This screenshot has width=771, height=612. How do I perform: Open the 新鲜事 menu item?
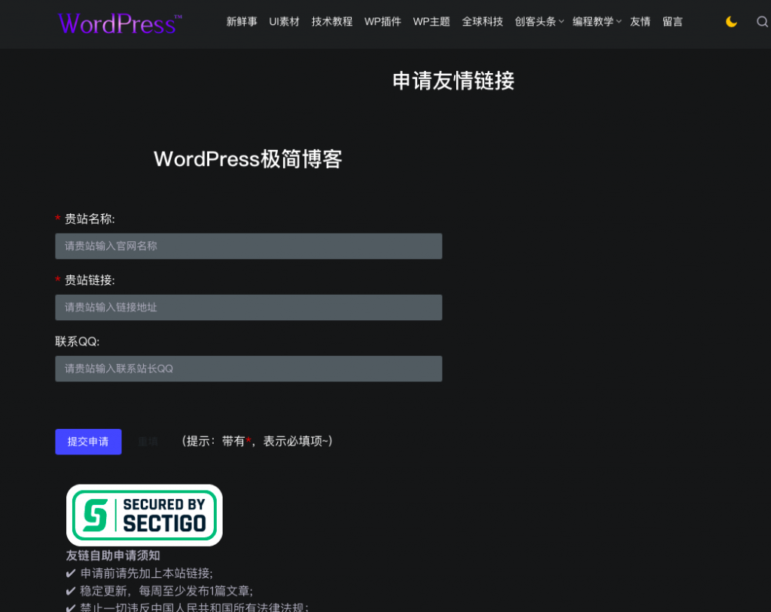(242, 22)
